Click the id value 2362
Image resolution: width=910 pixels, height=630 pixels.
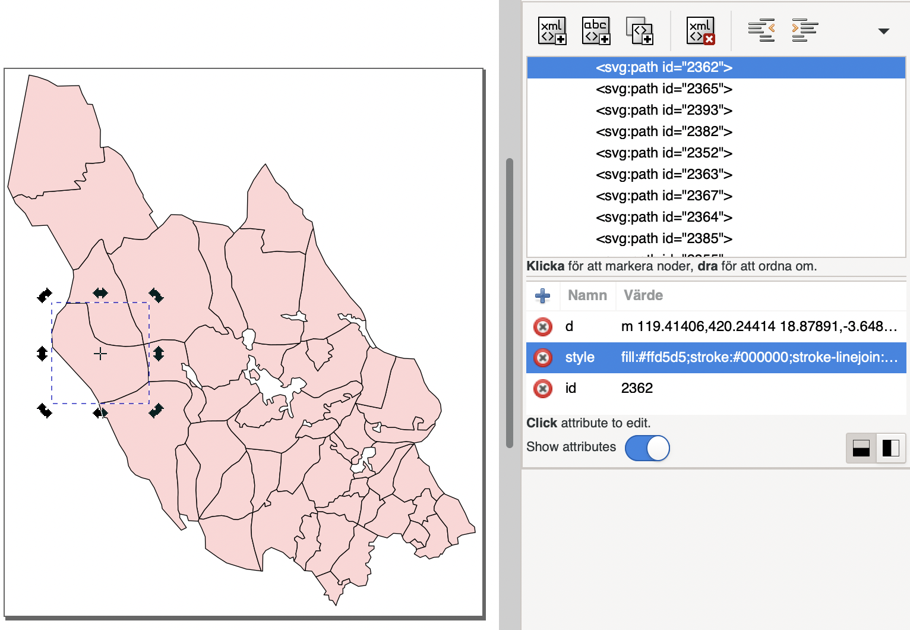(637, 388)
